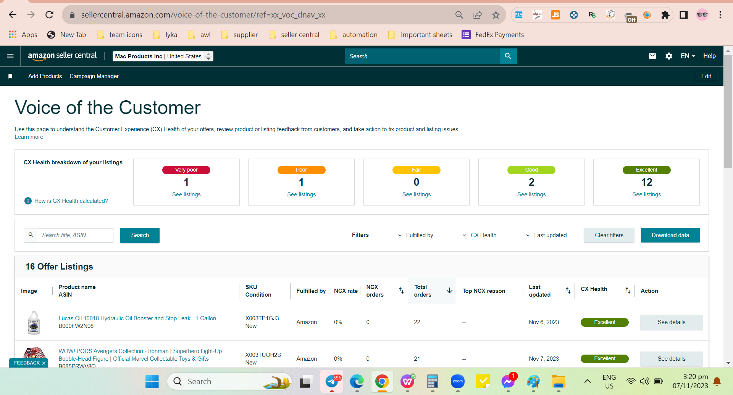Image resolution: width=733 pixels, height=395 pixels.
Task: Open the messages envelope icon
Action: [x=652, y=56]
